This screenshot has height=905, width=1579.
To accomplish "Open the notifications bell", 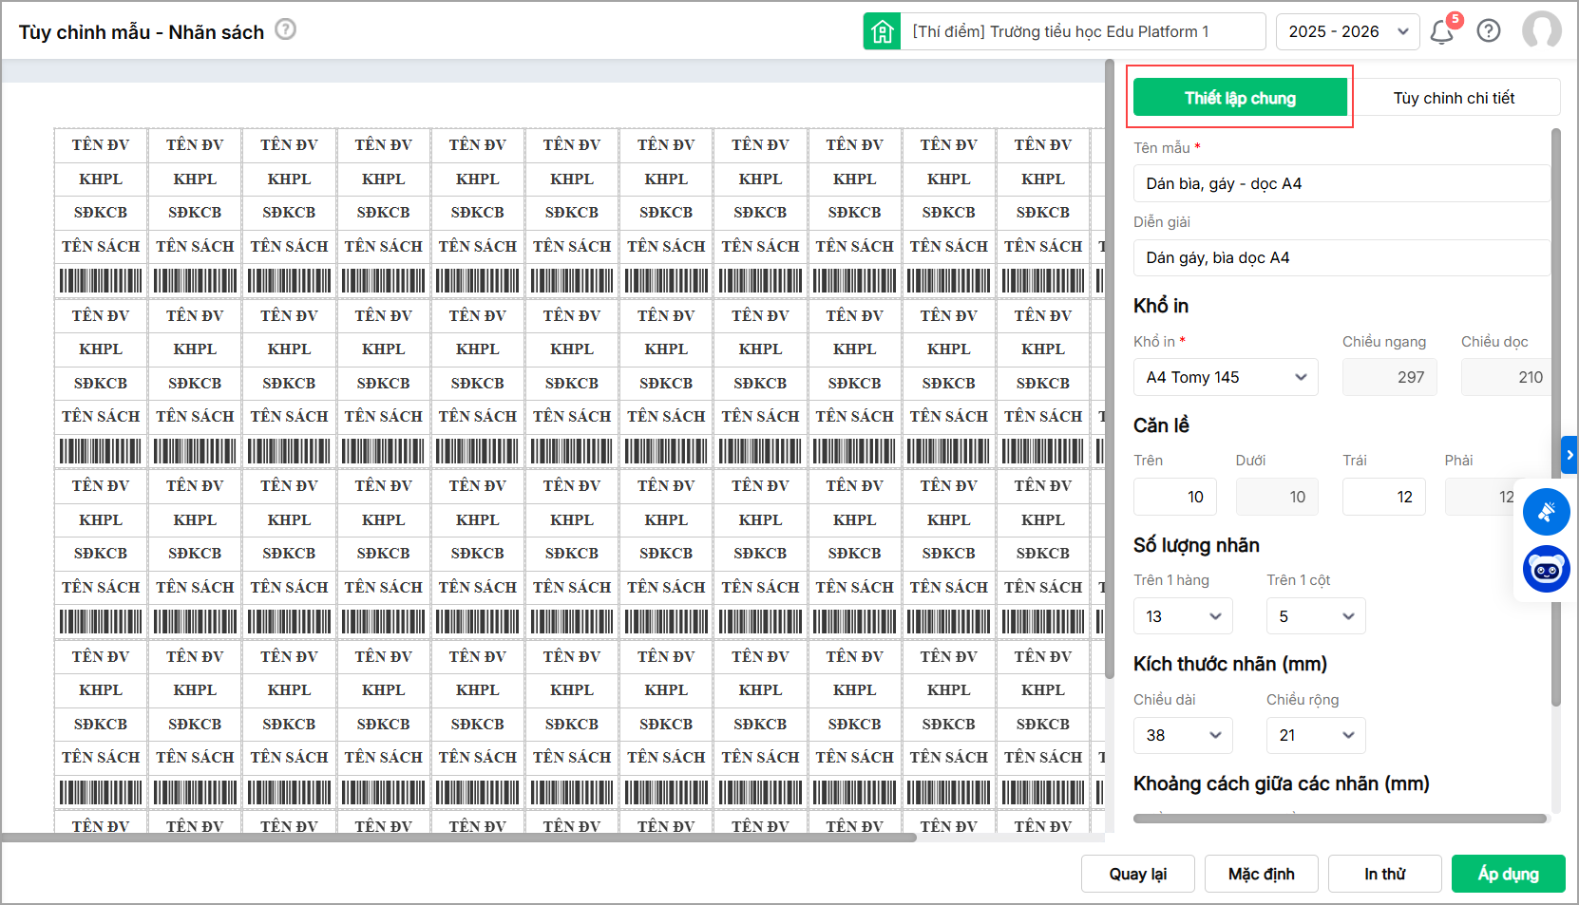I will click(x=1441, y=32).
